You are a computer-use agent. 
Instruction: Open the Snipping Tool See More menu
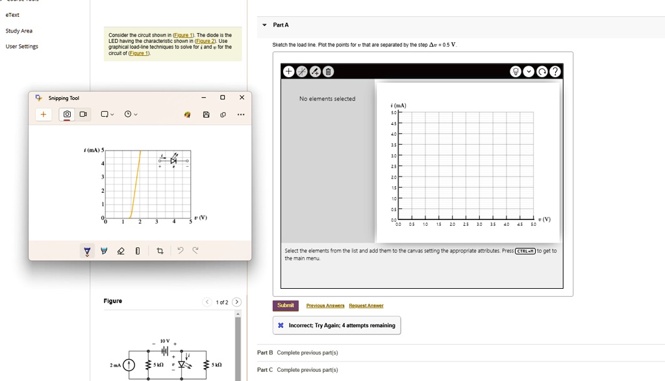241,114
